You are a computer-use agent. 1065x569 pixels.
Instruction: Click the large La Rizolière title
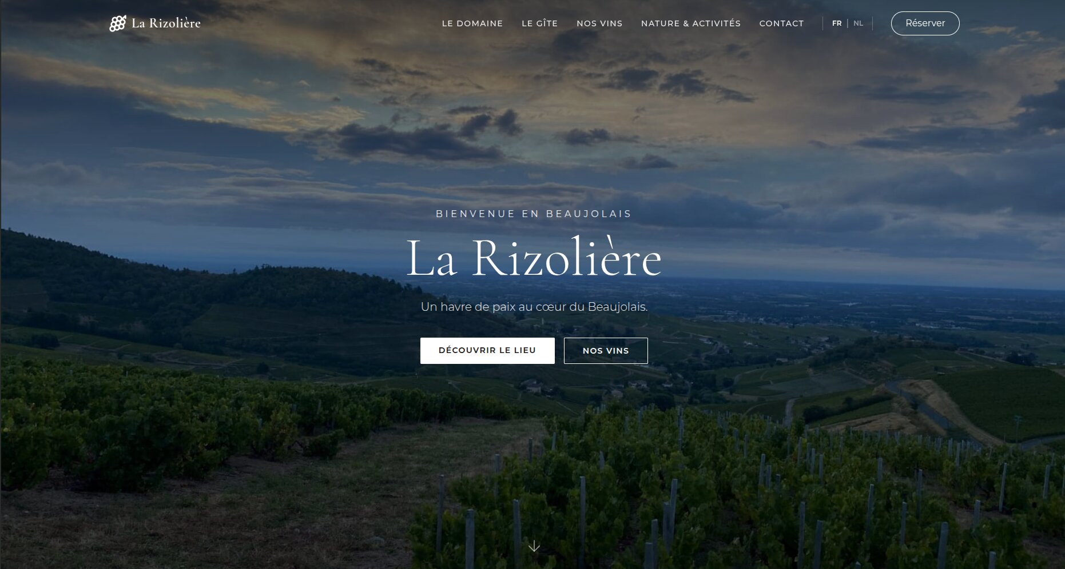(534, 258)
